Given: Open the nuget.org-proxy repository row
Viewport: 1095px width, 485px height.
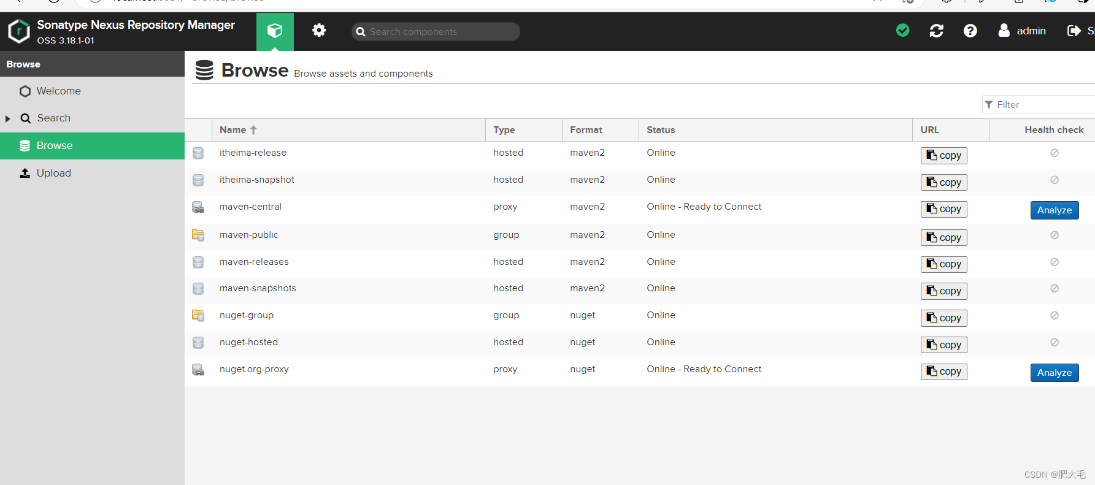Looking at the screenshot, I should [x=640, y=372].
